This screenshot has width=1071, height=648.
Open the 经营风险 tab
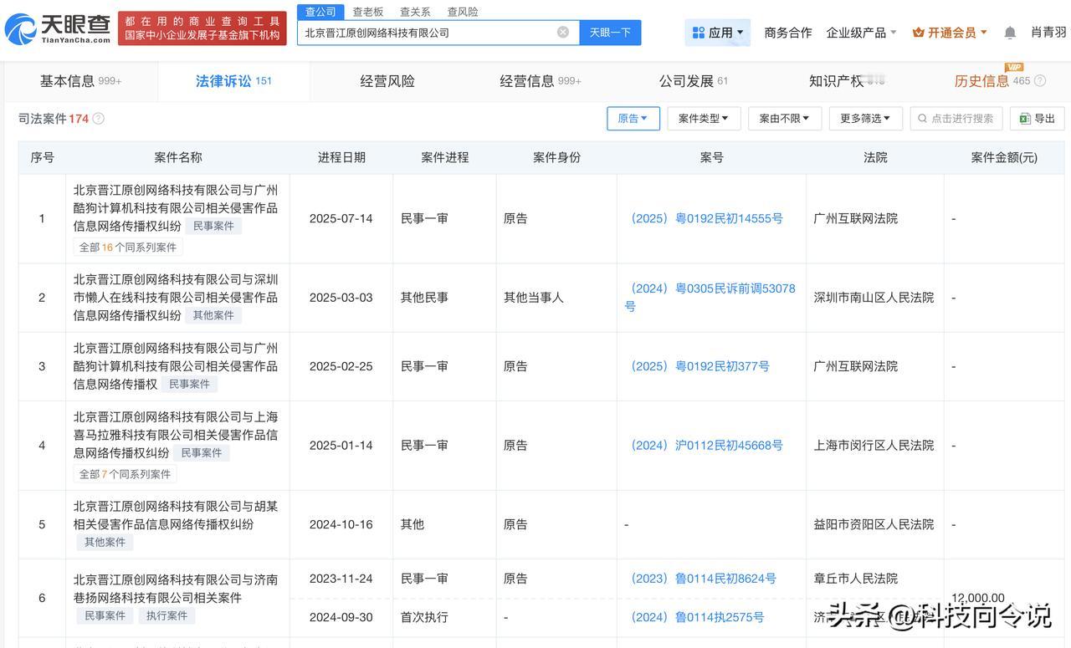pos(387,81)
